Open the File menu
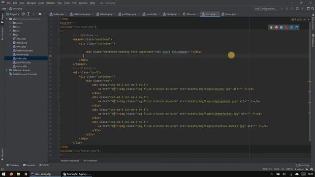 (8, 3)
